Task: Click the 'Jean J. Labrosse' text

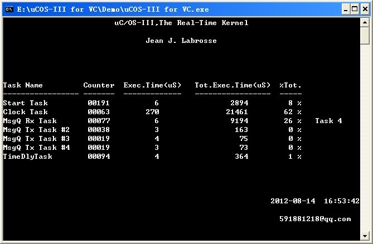Action: click(181, 41)
